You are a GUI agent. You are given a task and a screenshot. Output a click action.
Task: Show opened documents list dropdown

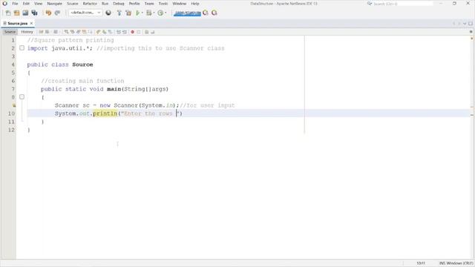pyautogui.click(x=465, y=23)
